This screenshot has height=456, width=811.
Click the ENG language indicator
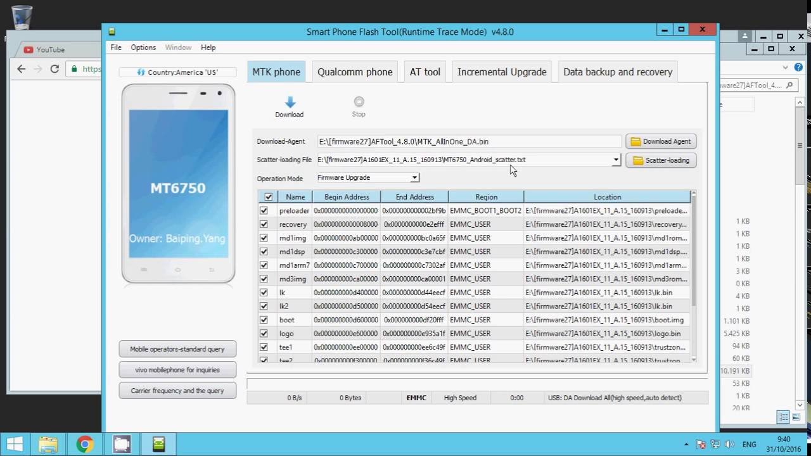click(749, 445)
